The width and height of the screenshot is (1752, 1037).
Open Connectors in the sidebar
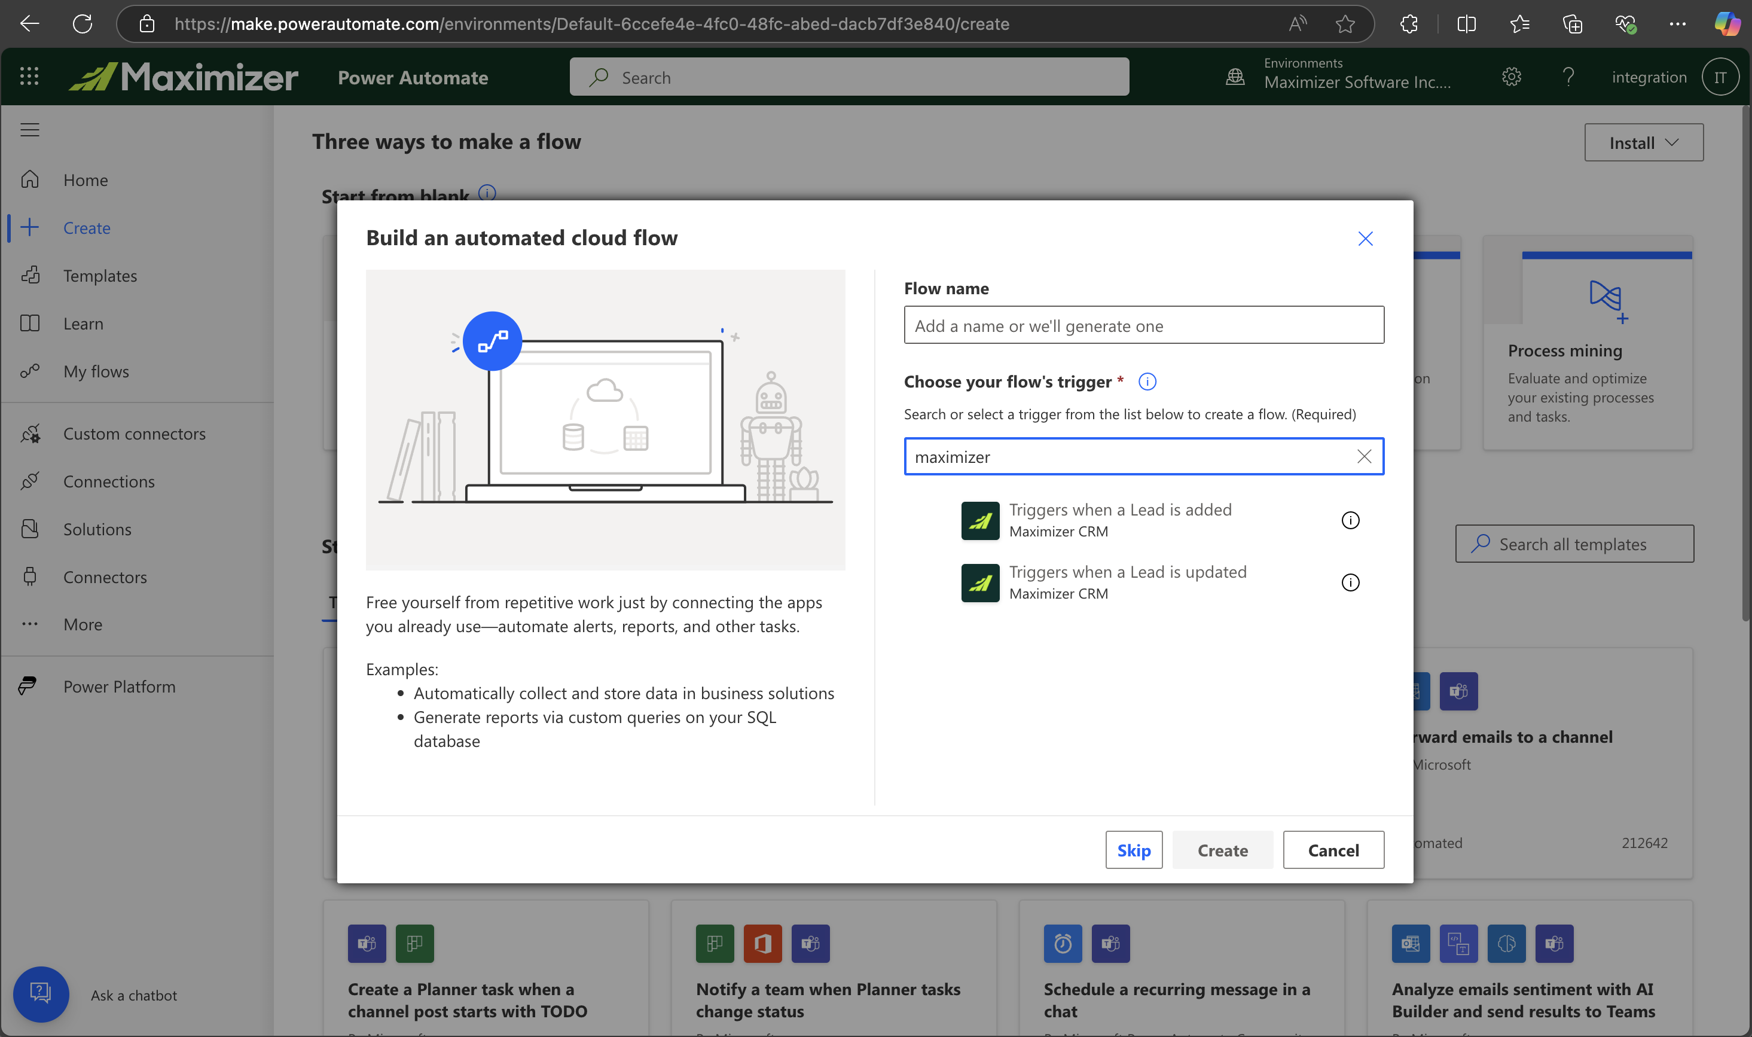point(105,577)
